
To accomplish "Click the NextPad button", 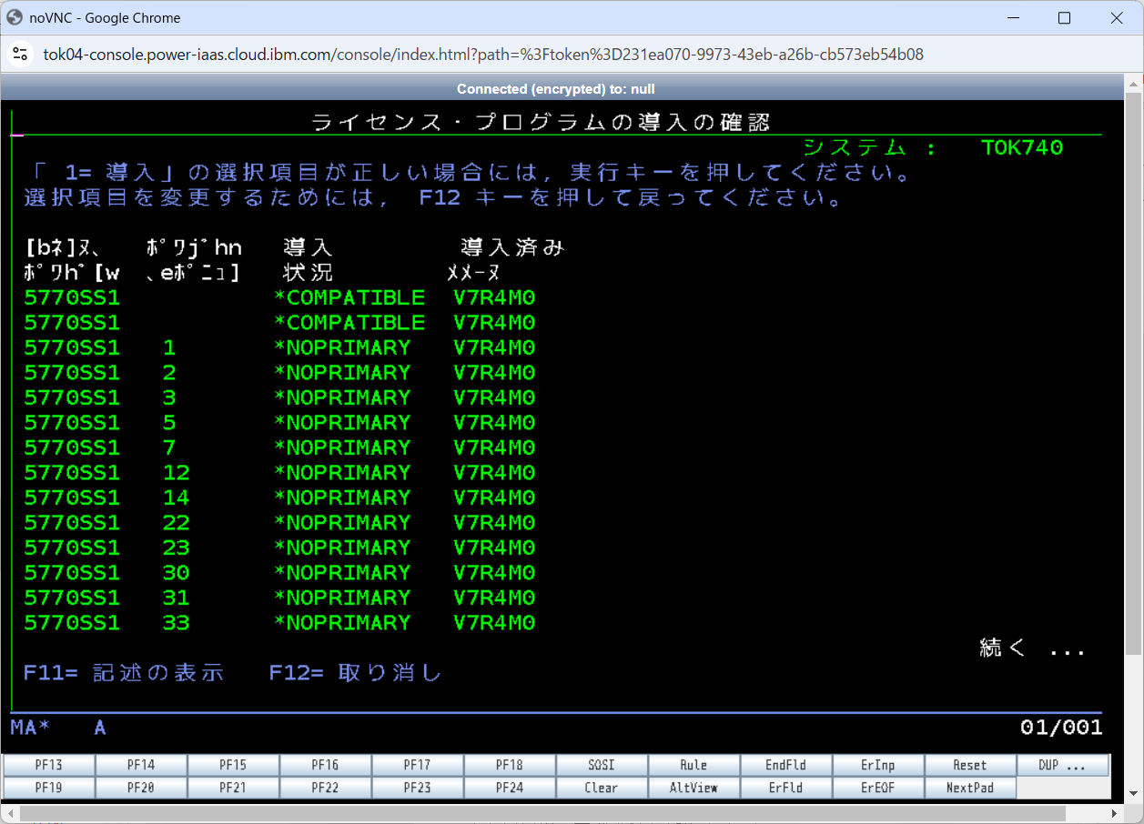I will 969,788.
